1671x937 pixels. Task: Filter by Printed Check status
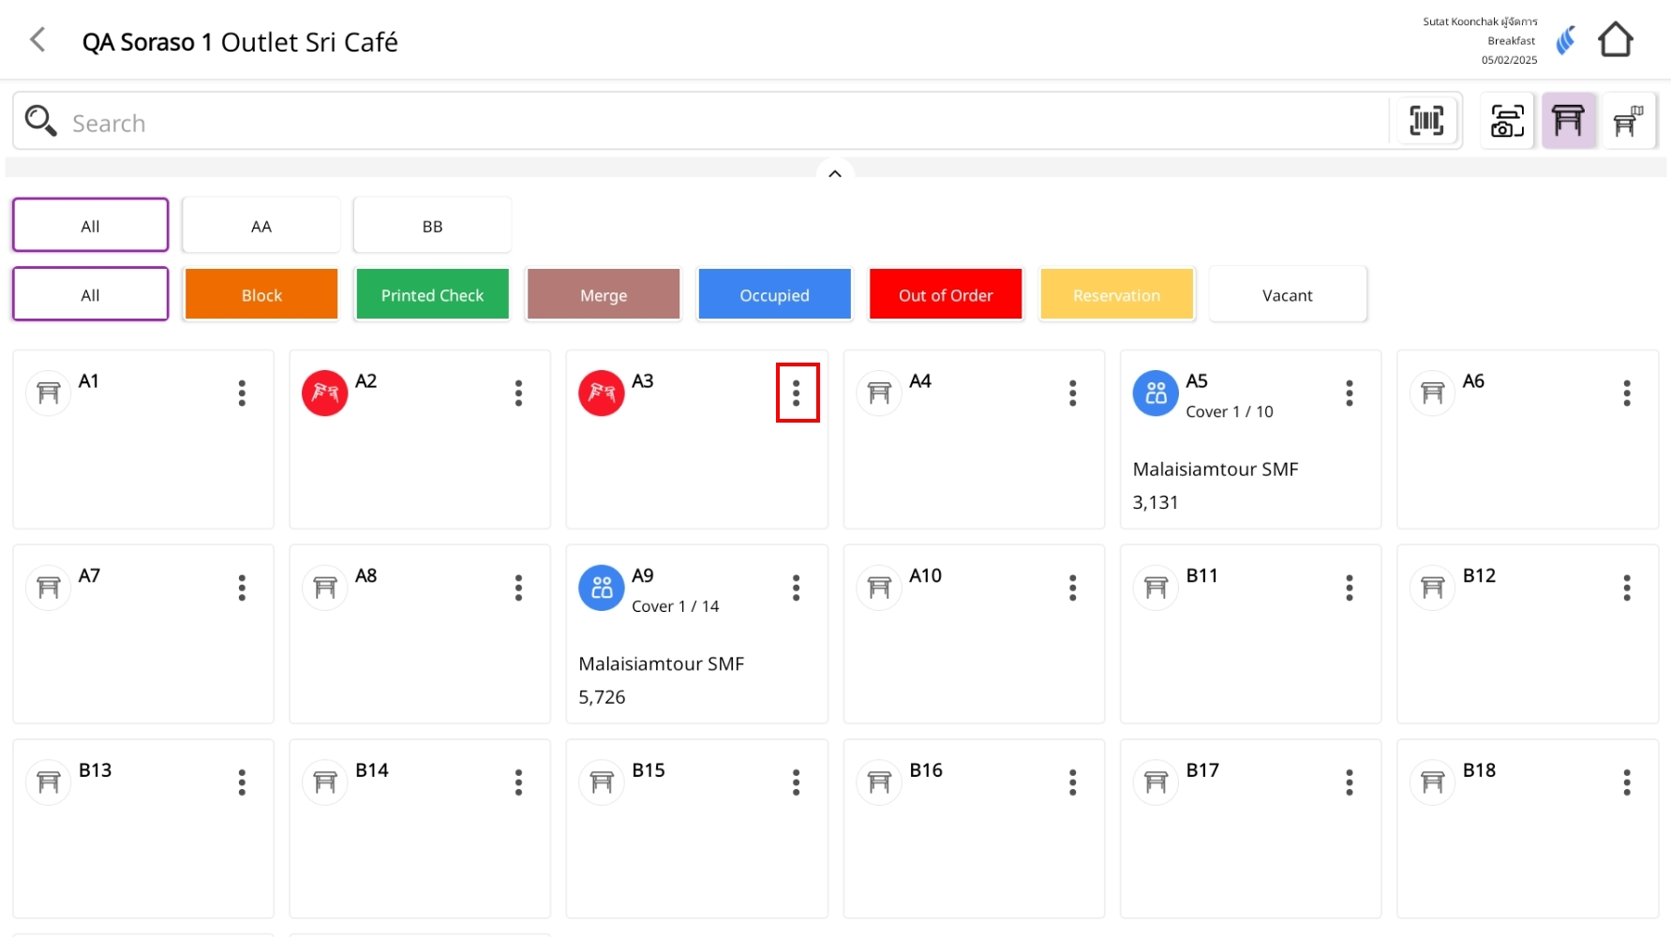tap(432, 295)
